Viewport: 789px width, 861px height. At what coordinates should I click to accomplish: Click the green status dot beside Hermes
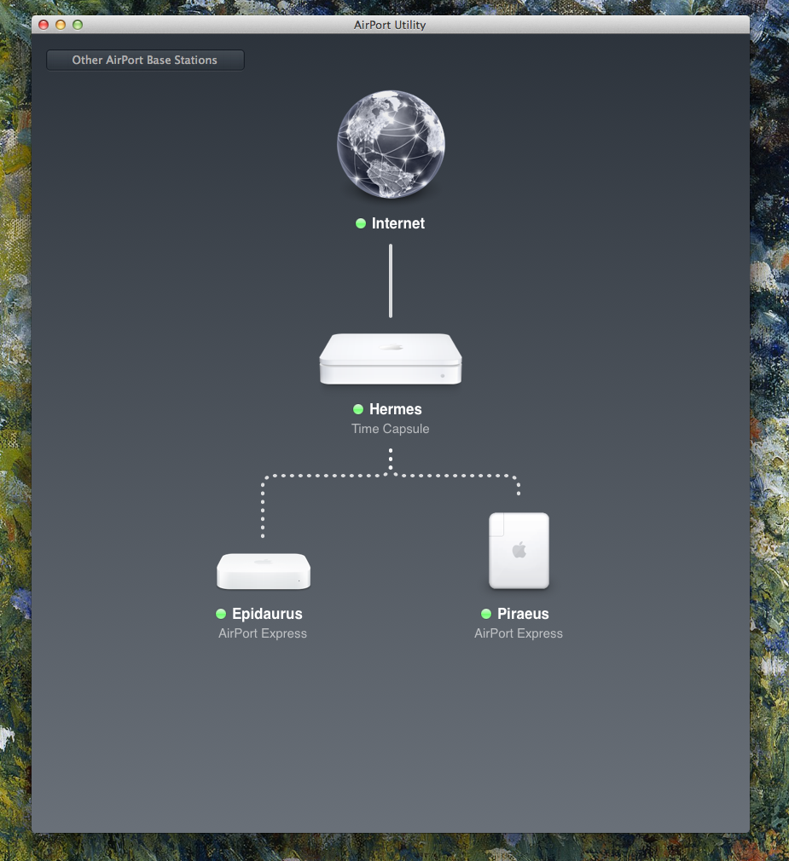(x=358, y=409)
